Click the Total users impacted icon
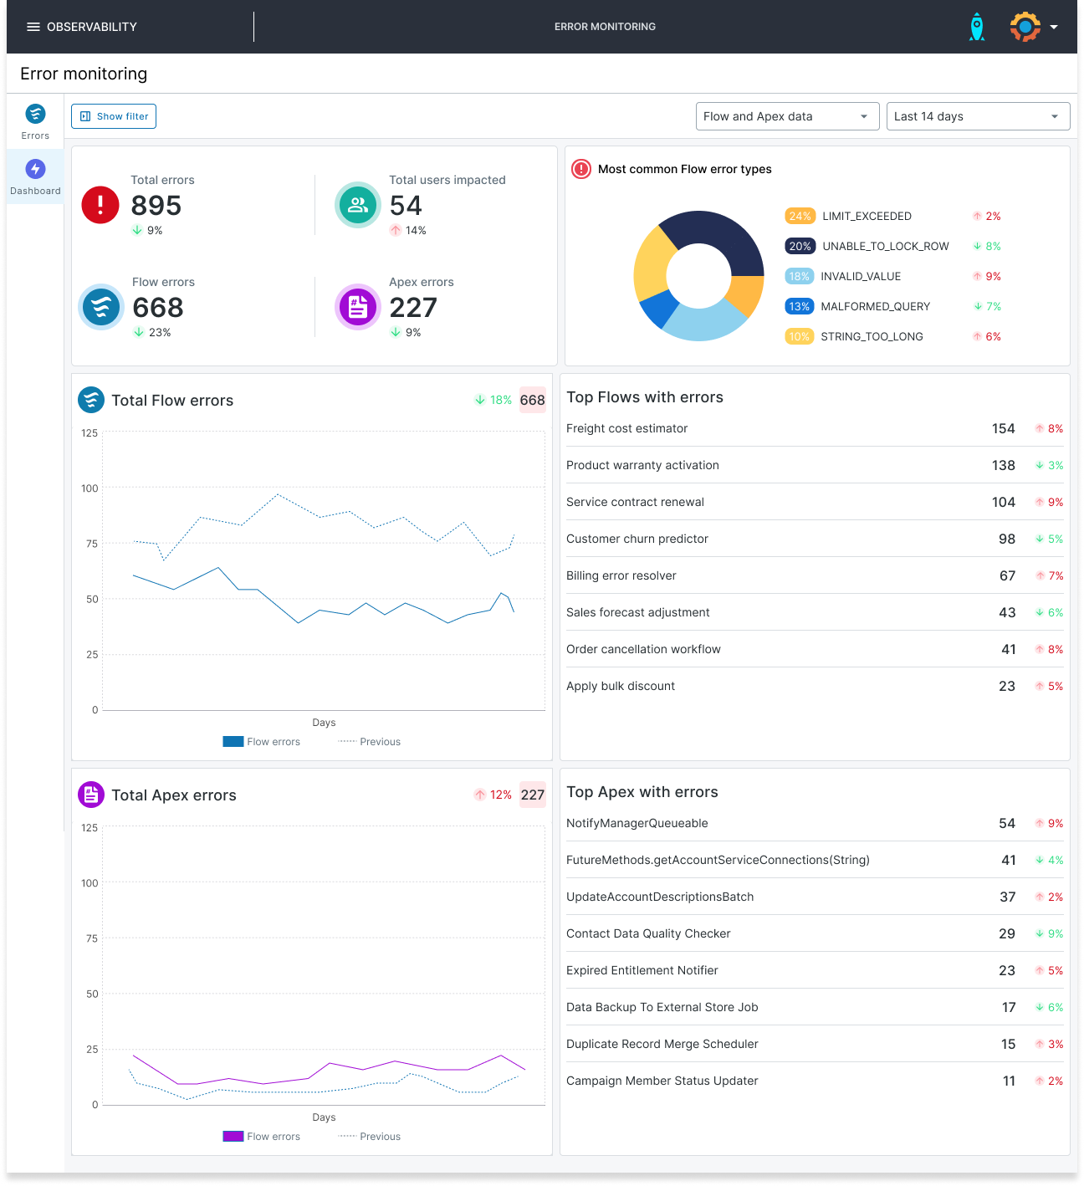1084x1186 pixels. click(358, 205)
